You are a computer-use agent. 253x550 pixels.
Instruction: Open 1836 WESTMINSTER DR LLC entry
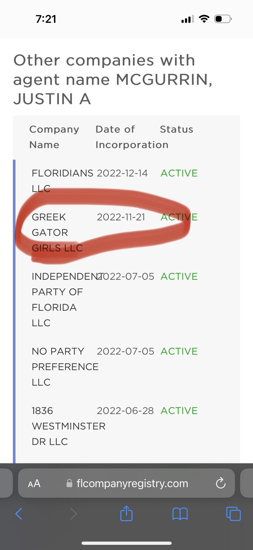(69, 426)
